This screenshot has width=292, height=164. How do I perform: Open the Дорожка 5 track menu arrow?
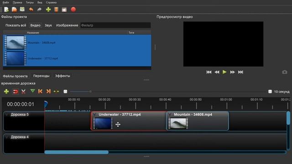tap(7, 114)
